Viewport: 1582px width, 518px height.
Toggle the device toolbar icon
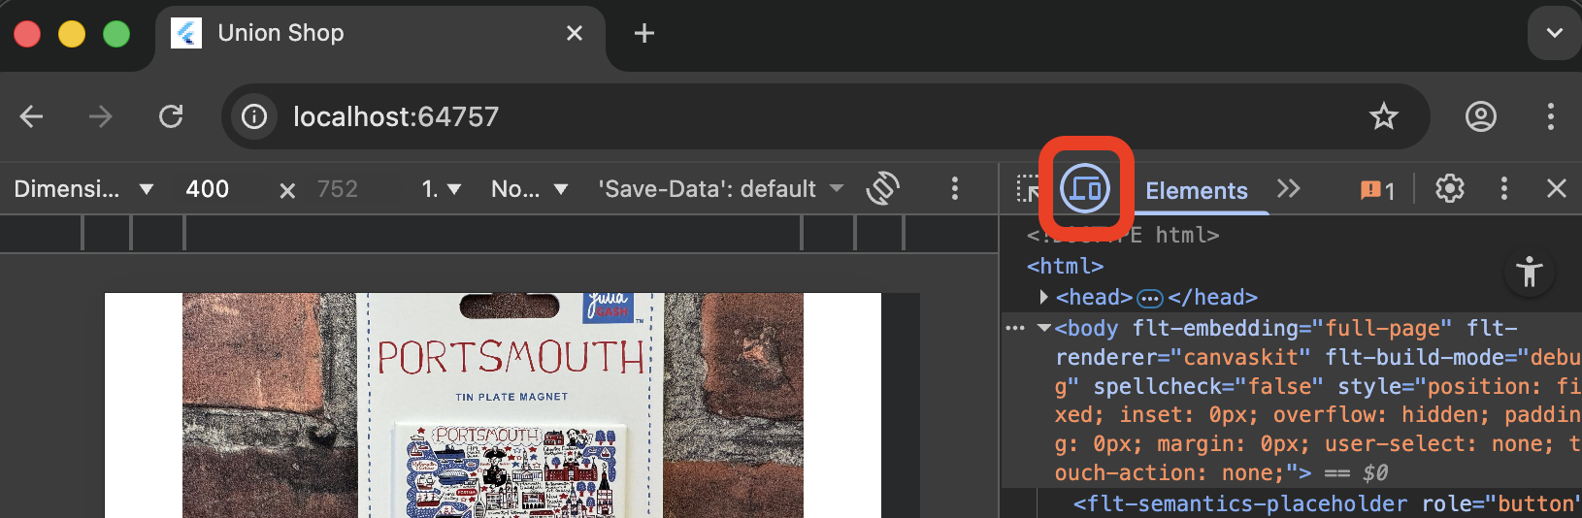click(x=1085, y=189)
